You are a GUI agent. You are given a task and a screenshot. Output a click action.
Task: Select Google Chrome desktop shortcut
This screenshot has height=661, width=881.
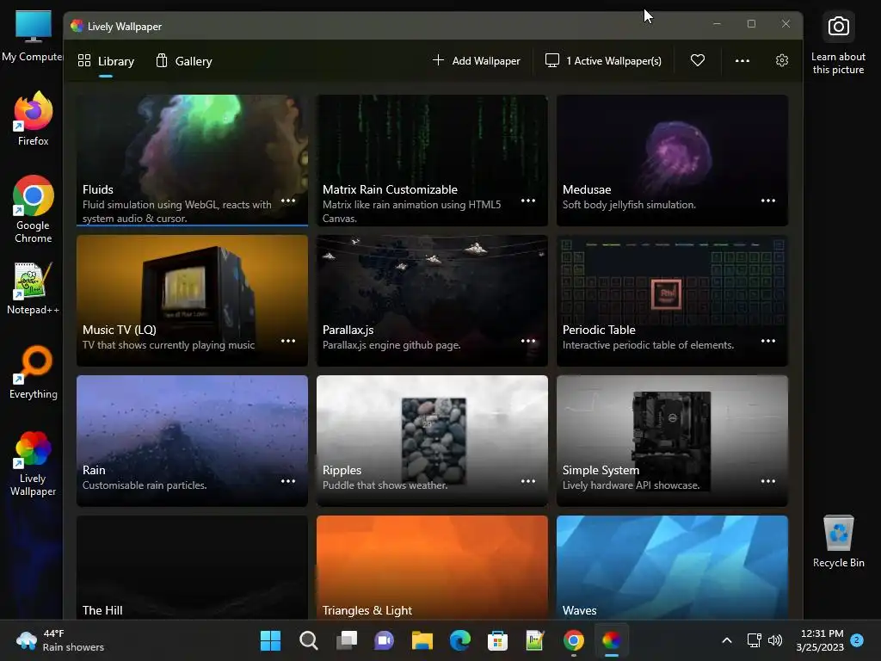pyautogui.click(x=34, y=209)
